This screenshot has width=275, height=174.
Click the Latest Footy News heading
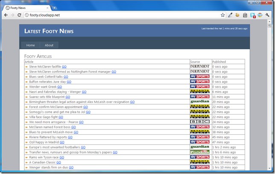click(x=49, y=31)
